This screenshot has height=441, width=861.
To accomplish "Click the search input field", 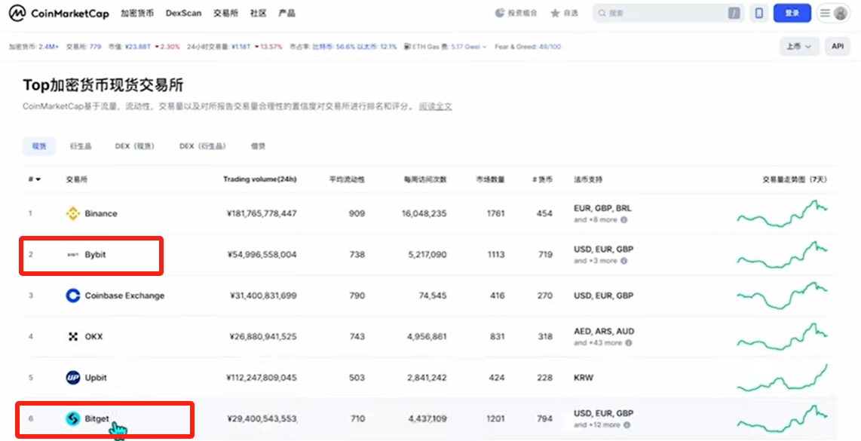I will pos(668,13).
